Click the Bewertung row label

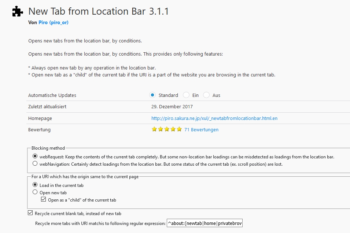click(x=39, y=129)
